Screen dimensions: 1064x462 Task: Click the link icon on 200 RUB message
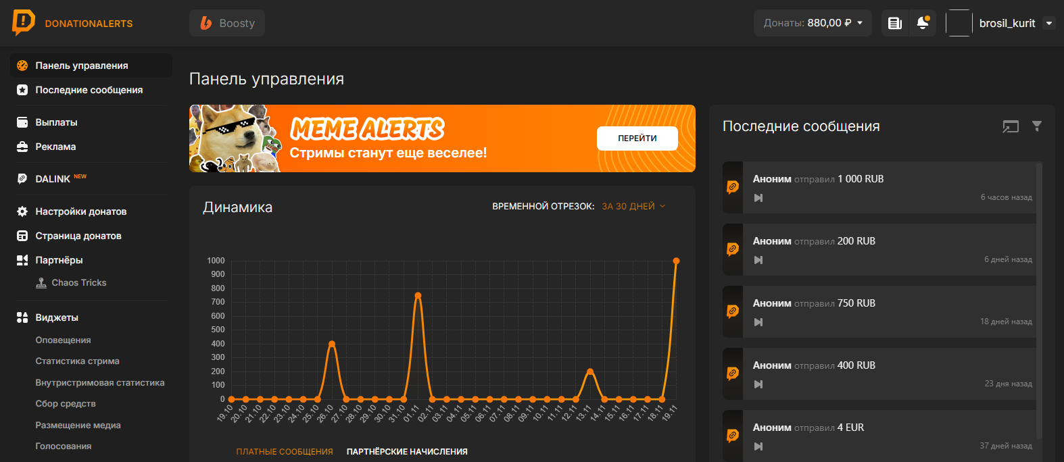733,249
